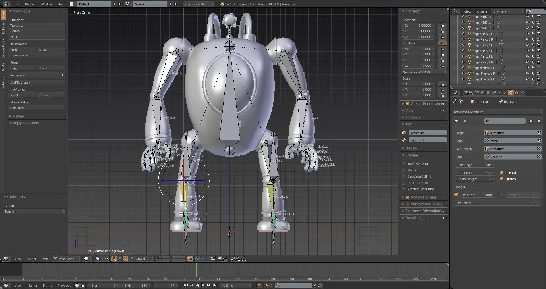Open the Scene properties tab icon
This screenshot has height=289, width=546.
[477, 93]
